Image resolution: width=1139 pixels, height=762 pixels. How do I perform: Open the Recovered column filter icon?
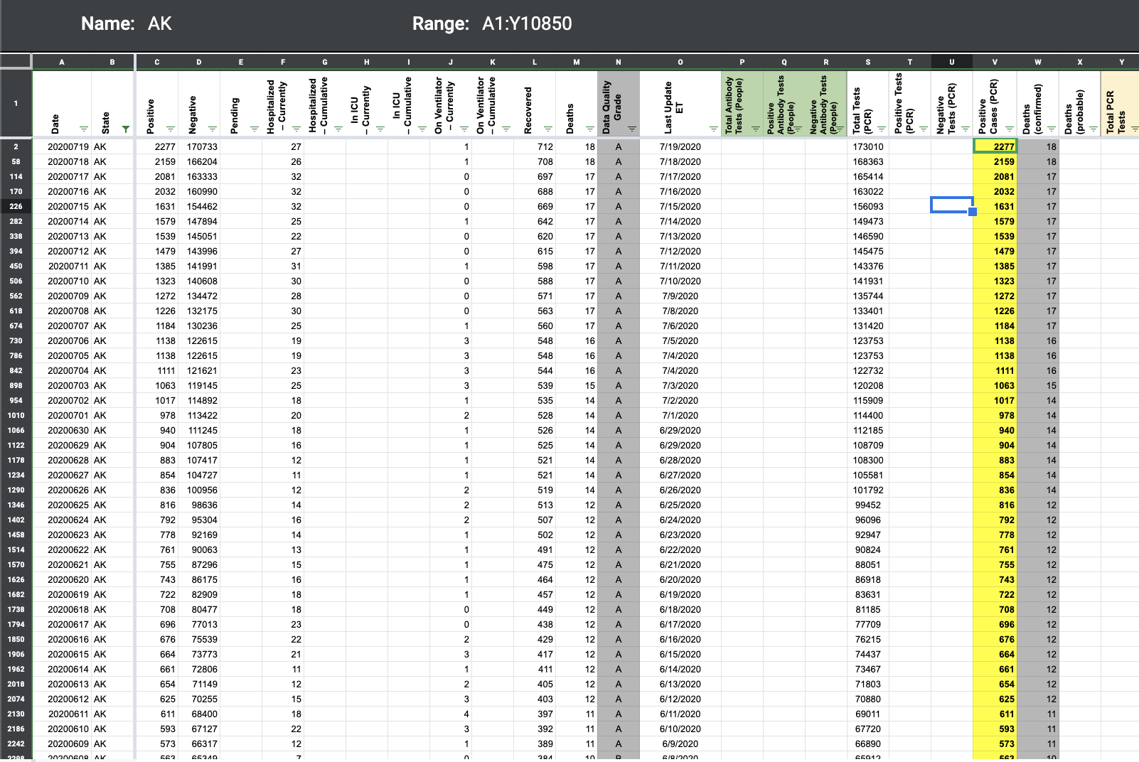[x=548, y=129]
